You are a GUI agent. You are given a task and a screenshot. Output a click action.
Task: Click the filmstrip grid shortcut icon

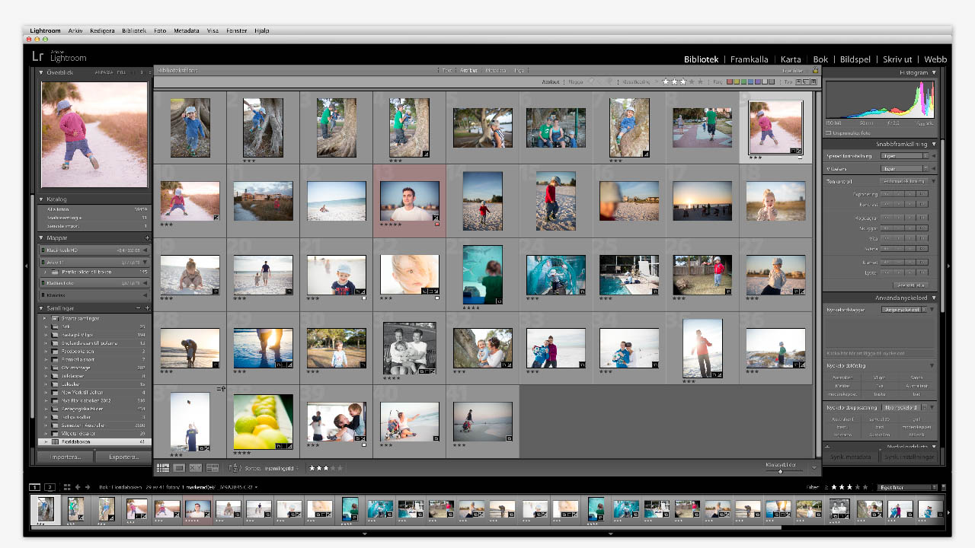point(66,487)
